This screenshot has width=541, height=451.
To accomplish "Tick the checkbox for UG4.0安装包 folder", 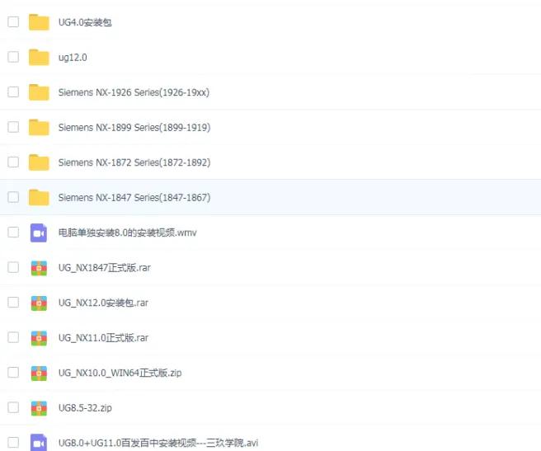I will 13,21.
